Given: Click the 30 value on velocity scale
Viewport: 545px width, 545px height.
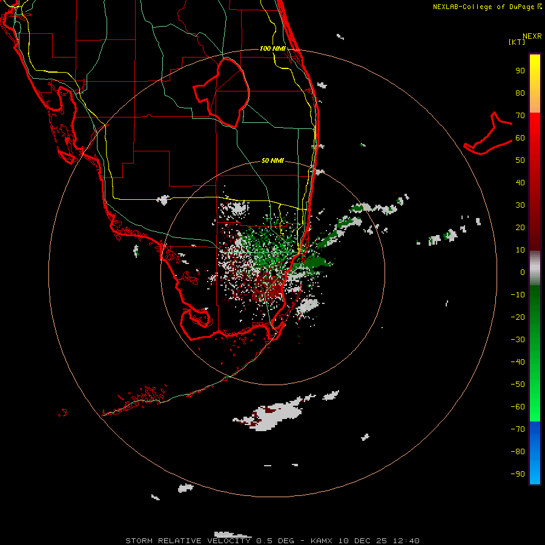Looking at the screenshot, I should pos(520,205).
